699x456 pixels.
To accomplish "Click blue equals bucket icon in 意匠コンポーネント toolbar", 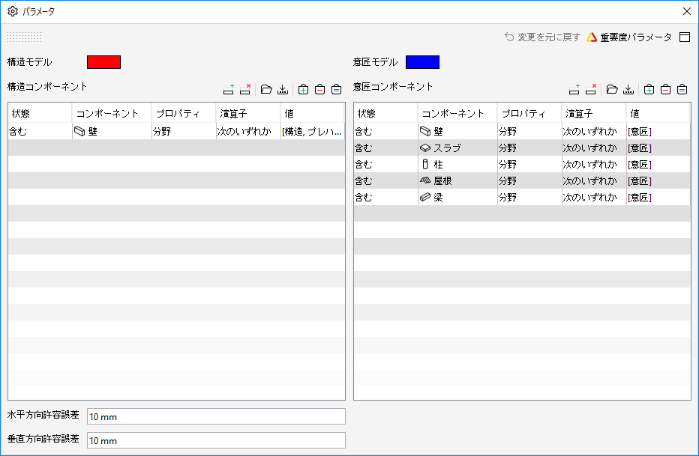I will click(x=682, y=89).
